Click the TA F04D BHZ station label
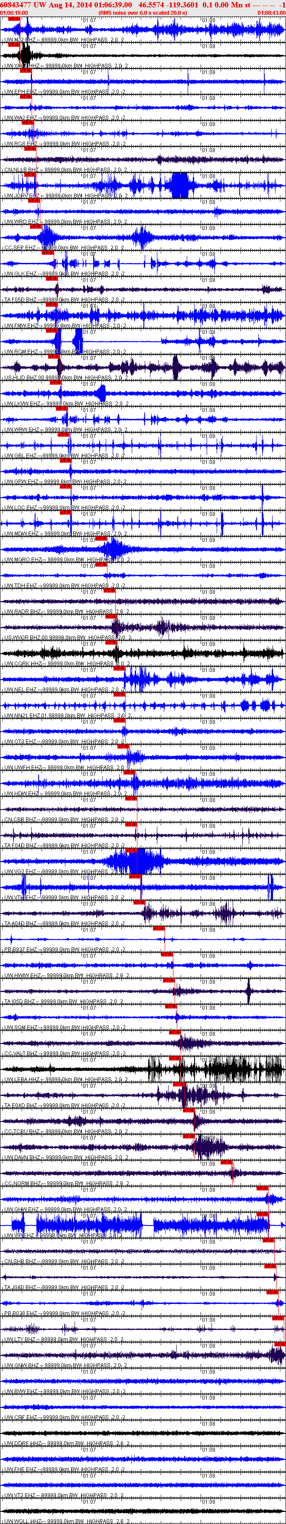Screen dimensions: 286x1524 (x=22, y=846)
